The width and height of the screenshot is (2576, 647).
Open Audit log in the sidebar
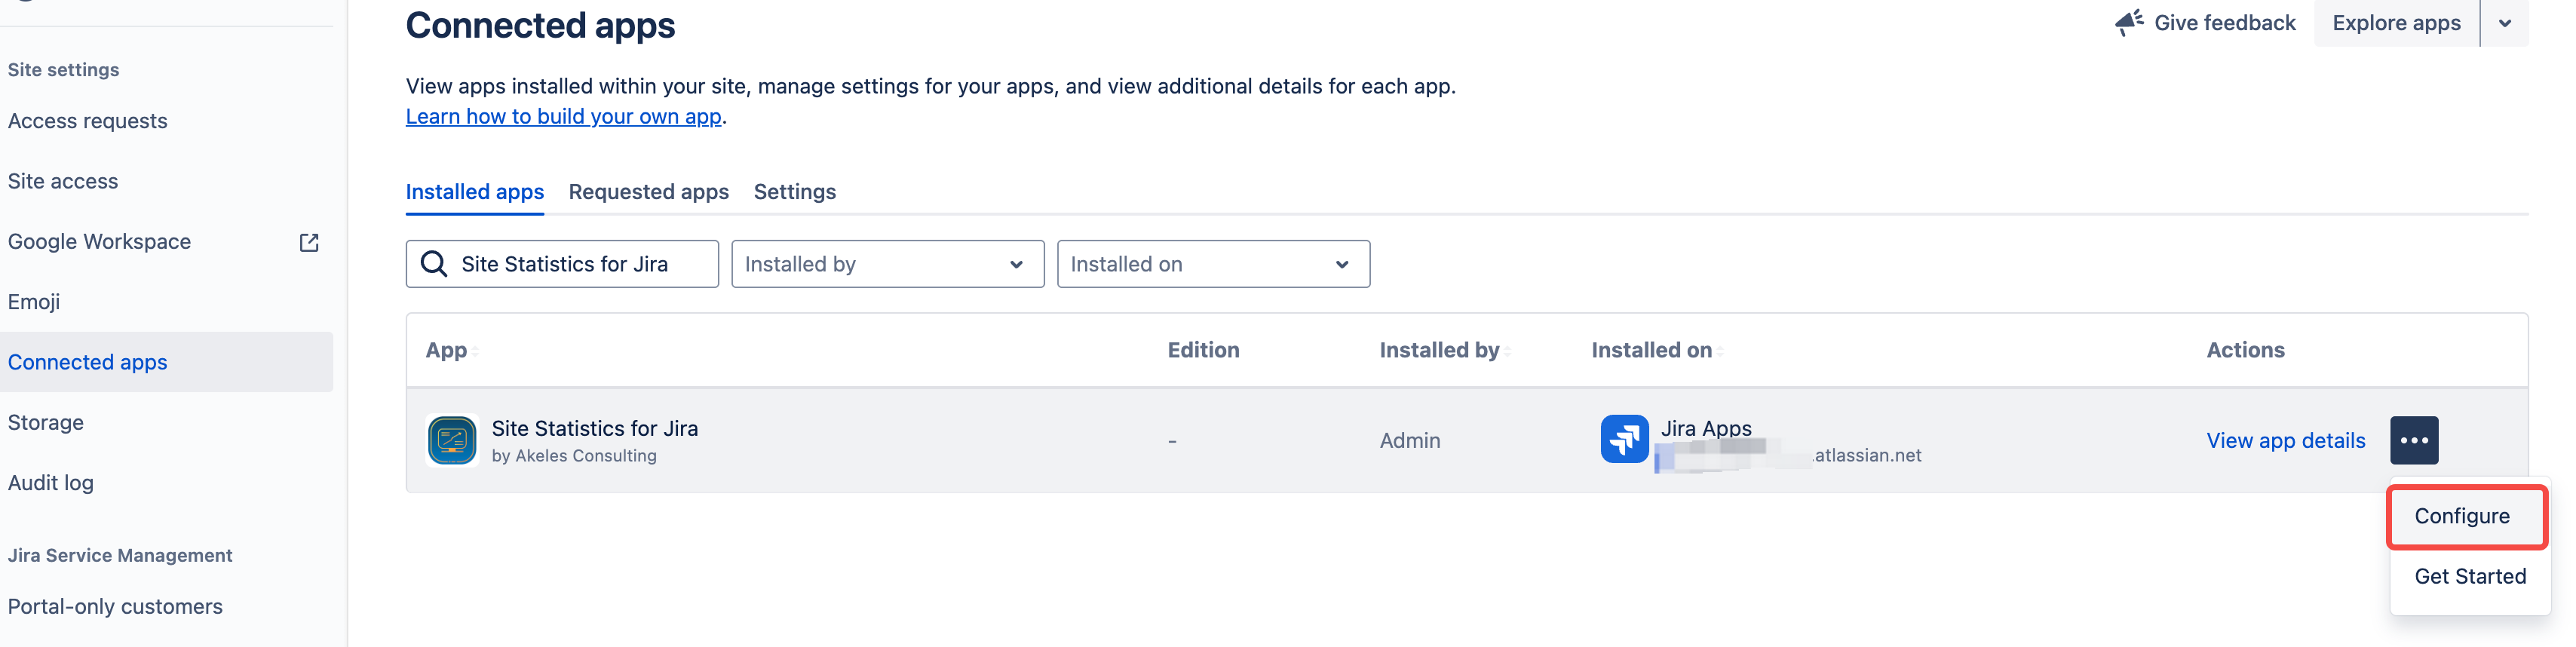pos(51,483)
